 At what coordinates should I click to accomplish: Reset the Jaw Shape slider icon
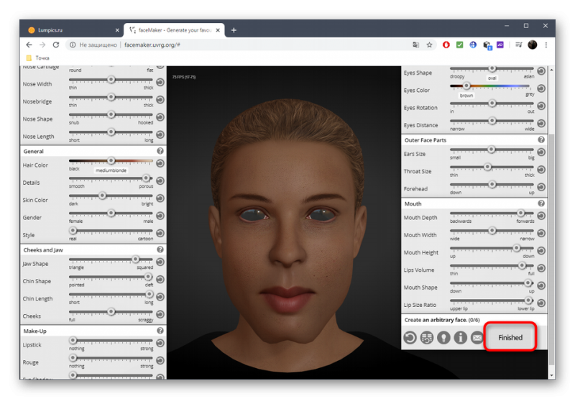(160, 262)
